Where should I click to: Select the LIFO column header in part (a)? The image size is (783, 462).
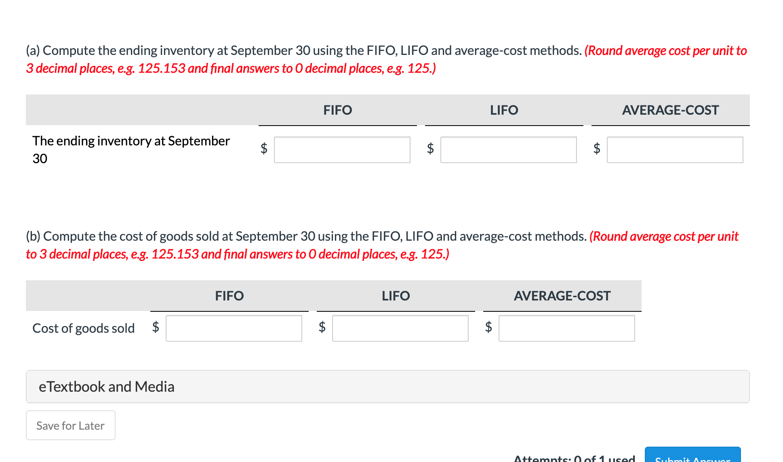pos(504,110)
